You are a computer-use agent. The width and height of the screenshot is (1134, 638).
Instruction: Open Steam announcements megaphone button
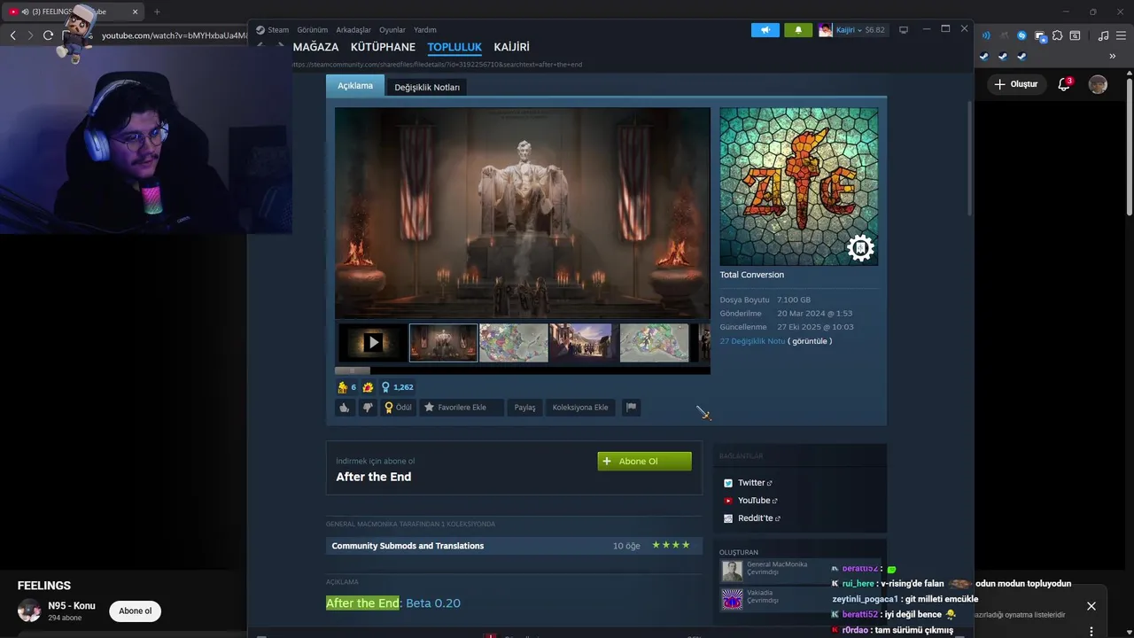click(765, 30)
